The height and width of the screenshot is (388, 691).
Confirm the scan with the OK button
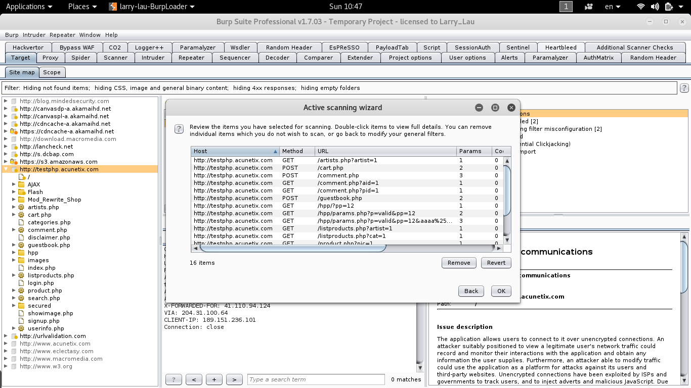(501, 291)
